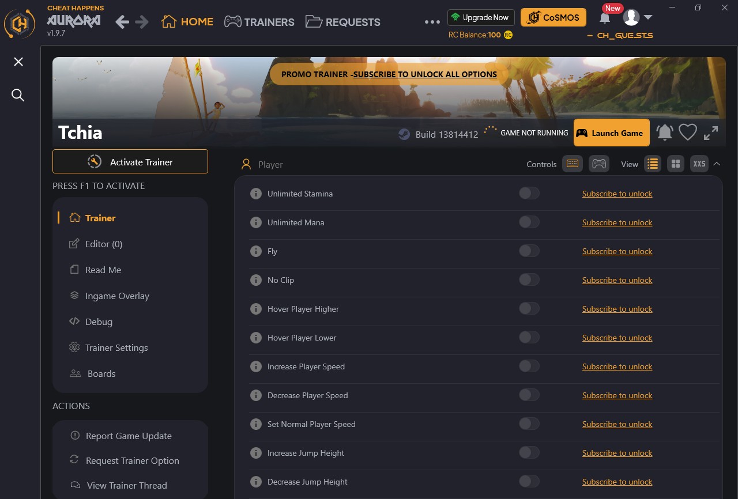Open search with magnifier icon

(x=18, y=95)
